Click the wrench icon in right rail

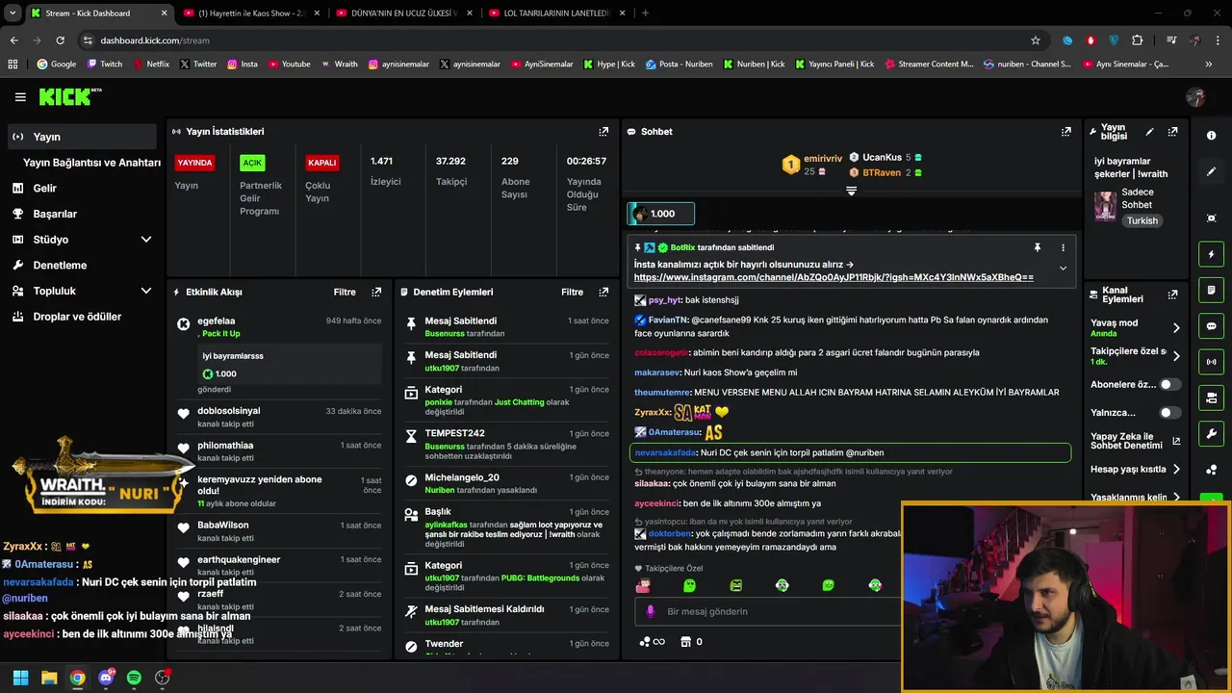(x=1212, y=434)
